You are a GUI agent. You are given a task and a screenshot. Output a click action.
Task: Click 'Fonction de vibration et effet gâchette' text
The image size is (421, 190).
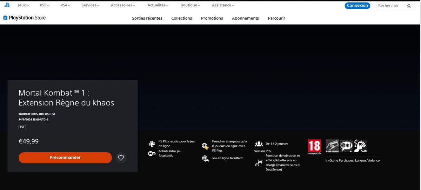point(283,162)
